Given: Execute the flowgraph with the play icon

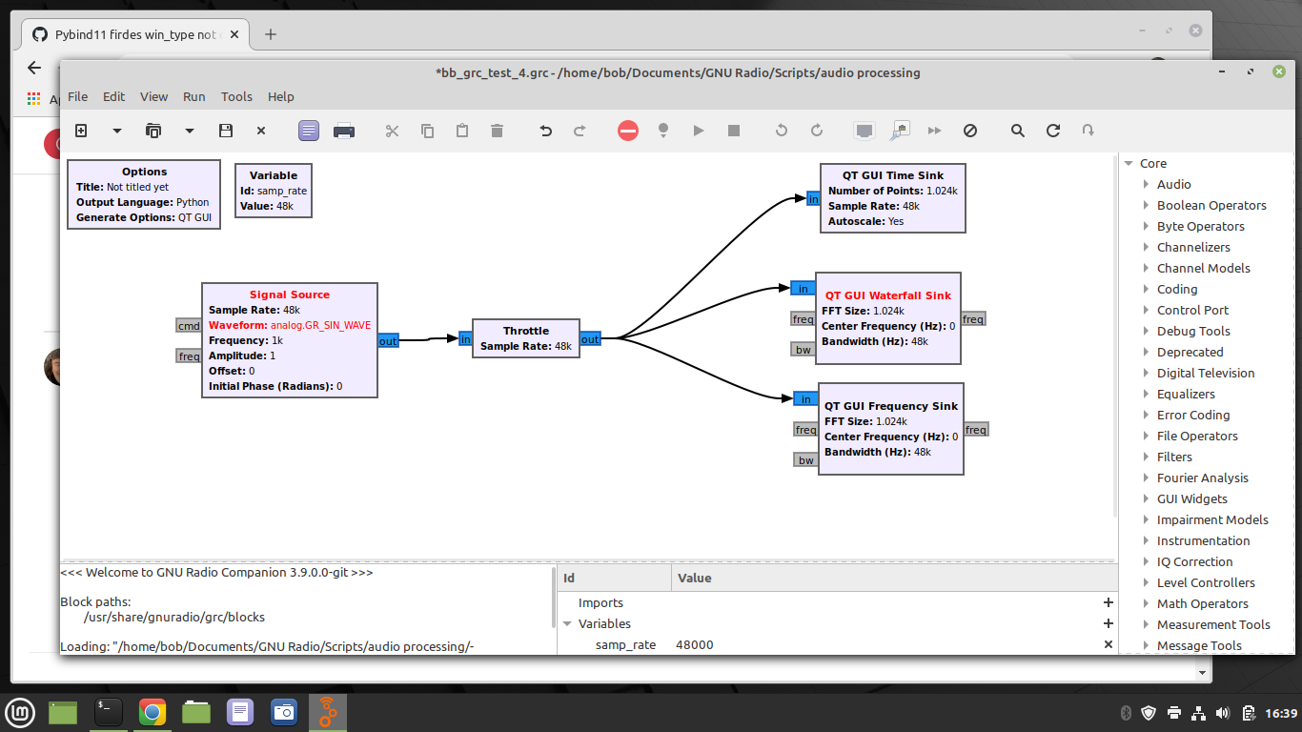Looking at the screenshot, I should pos(699,131).
